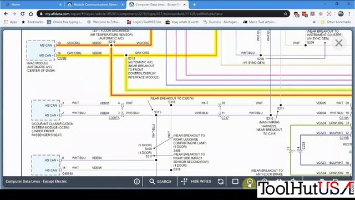Click the tan round extension icon
Image resolution: width=355 pixels, height=200 pixels.
coord(321,14)
